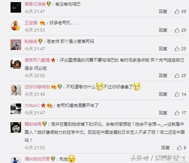Like 盼鸽鸽's comment with 25 likes
Screen dimensions: 189x163
tap(177, 49)
